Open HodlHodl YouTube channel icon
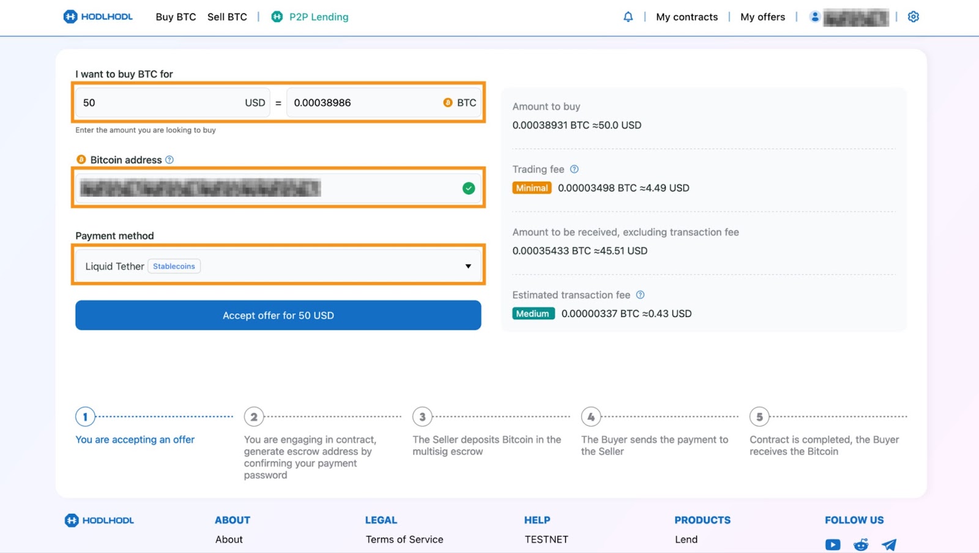979x553 pixels. coord(833,544)
